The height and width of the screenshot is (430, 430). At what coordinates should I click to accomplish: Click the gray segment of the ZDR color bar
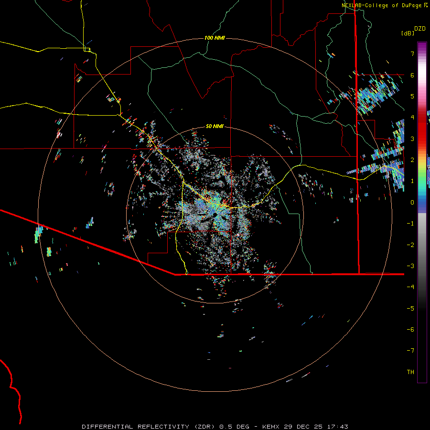point(422,247)
